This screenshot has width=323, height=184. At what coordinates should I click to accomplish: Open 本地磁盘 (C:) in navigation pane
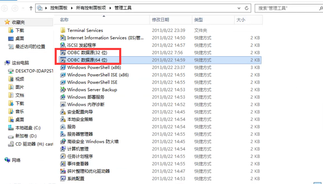click(28, 128)
